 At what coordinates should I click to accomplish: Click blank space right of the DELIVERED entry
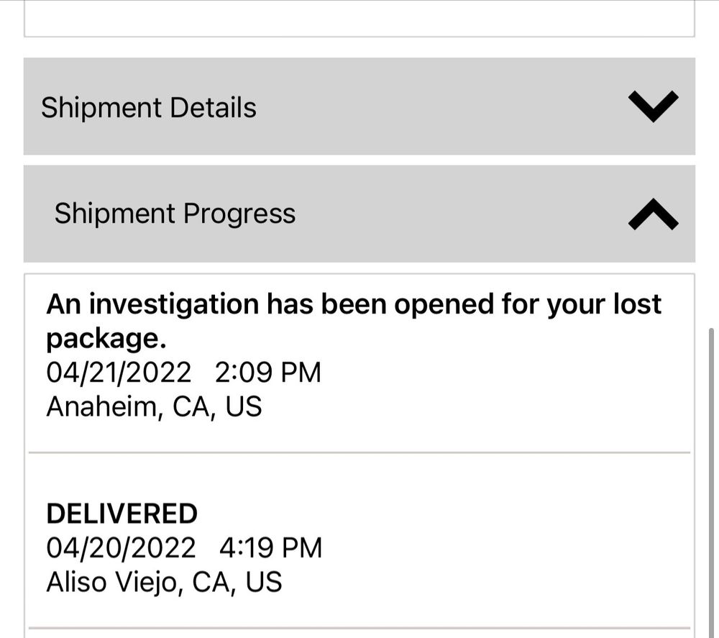[x=503, y=547]
